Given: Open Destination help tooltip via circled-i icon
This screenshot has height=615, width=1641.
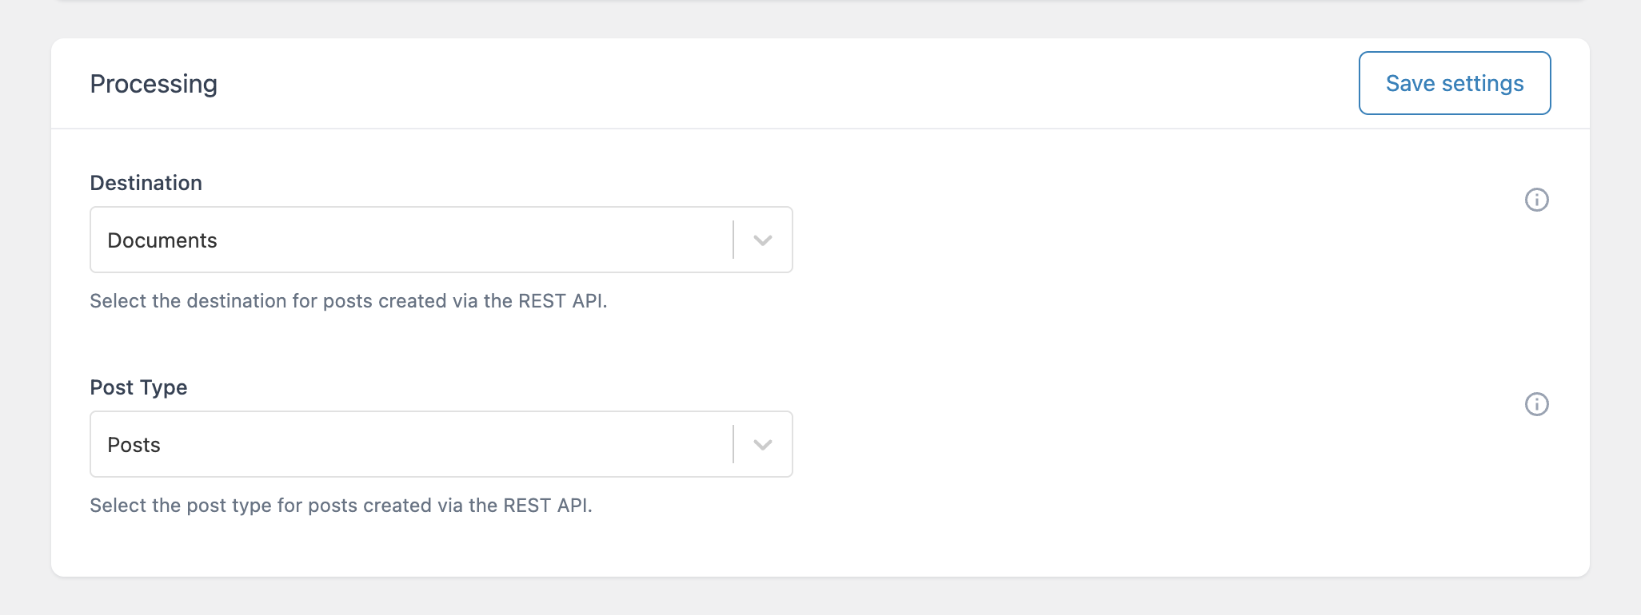Looking at the screenshot, I should (x=1537, y=200).
